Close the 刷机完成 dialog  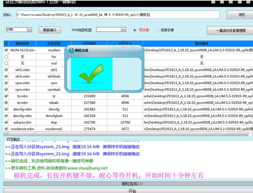click(132, 47)
